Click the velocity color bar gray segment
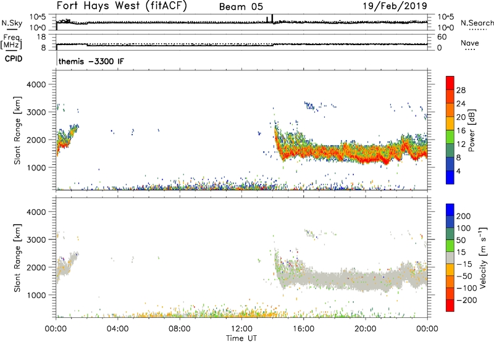Viewport: 494px width, 342px height. pos(450,258)
